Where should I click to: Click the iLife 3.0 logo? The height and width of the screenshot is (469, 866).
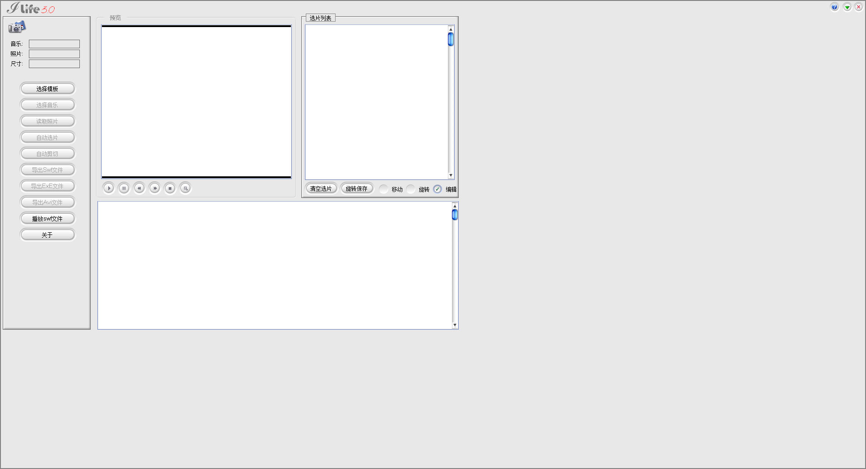[x=31, y=8]
